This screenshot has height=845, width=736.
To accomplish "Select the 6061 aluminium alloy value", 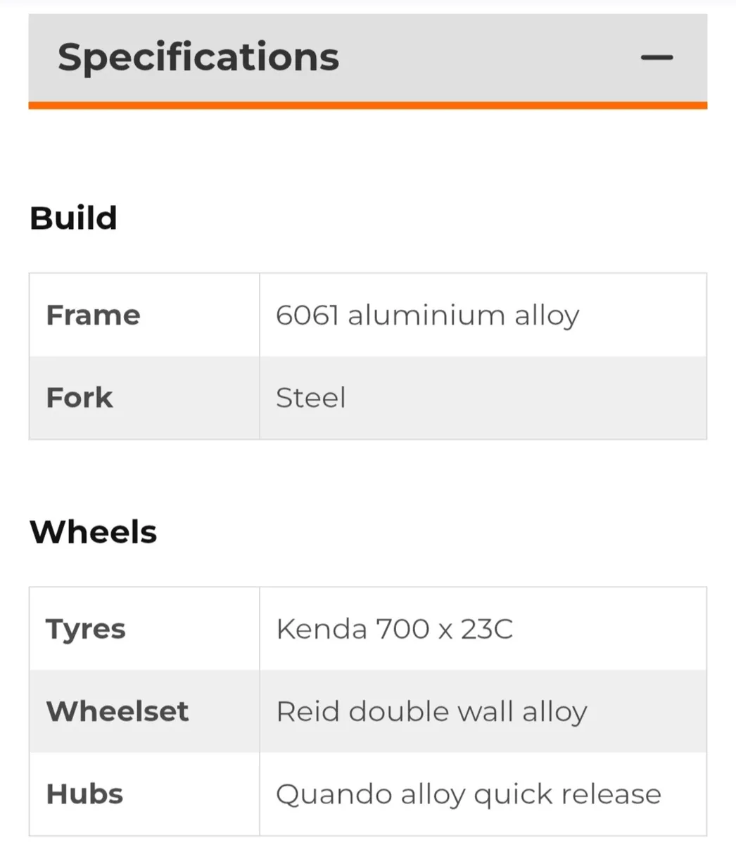I will pyautogui.click(x=428, y=315).
